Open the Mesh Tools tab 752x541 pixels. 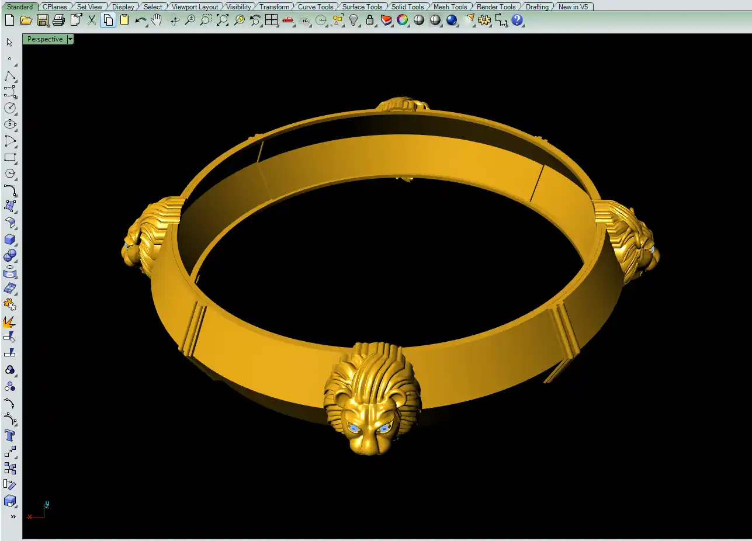450,6
